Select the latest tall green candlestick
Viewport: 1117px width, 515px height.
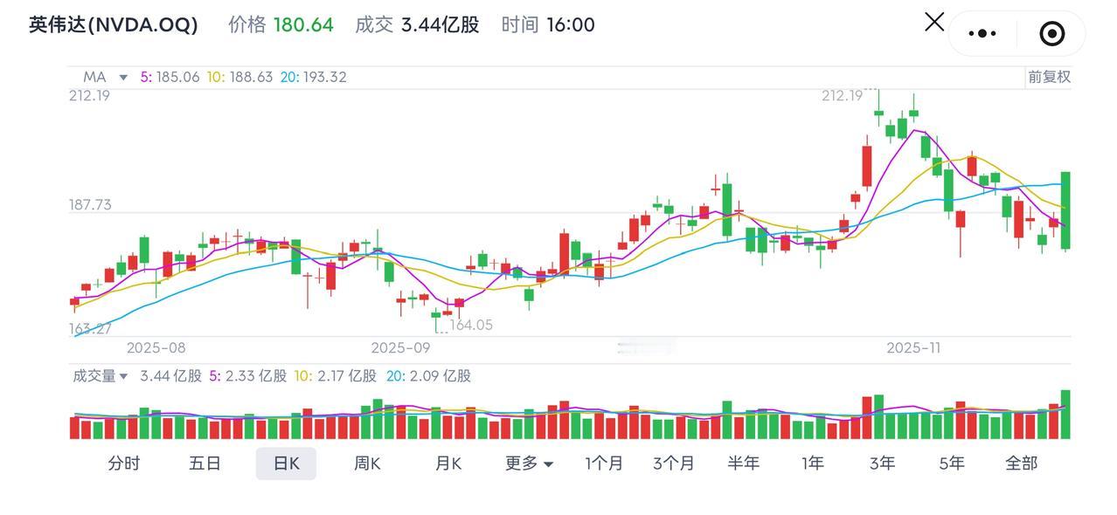point(1065,211)
